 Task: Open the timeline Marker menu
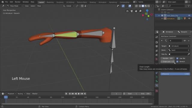pyautogui.click(x=35, y=94)
